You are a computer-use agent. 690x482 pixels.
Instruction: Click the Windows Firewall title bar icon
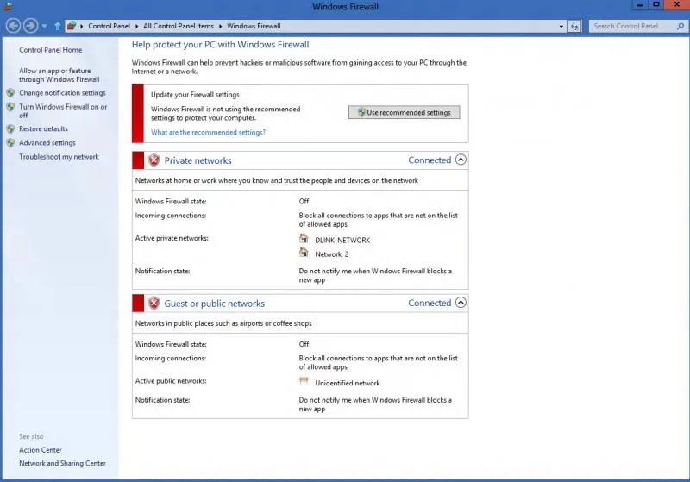point(8,6)
